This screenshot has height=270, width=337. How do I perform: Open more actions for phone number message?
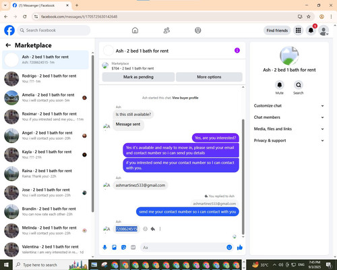pyautogui.click(x=160, y=229)
